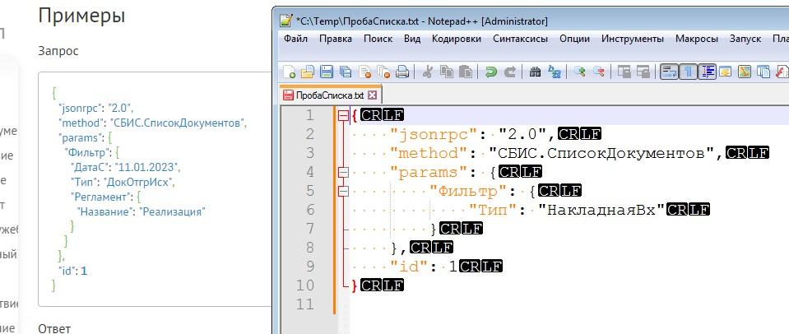Click the Print icon in toolbar

pyautogui.click(x=402, y=72)
